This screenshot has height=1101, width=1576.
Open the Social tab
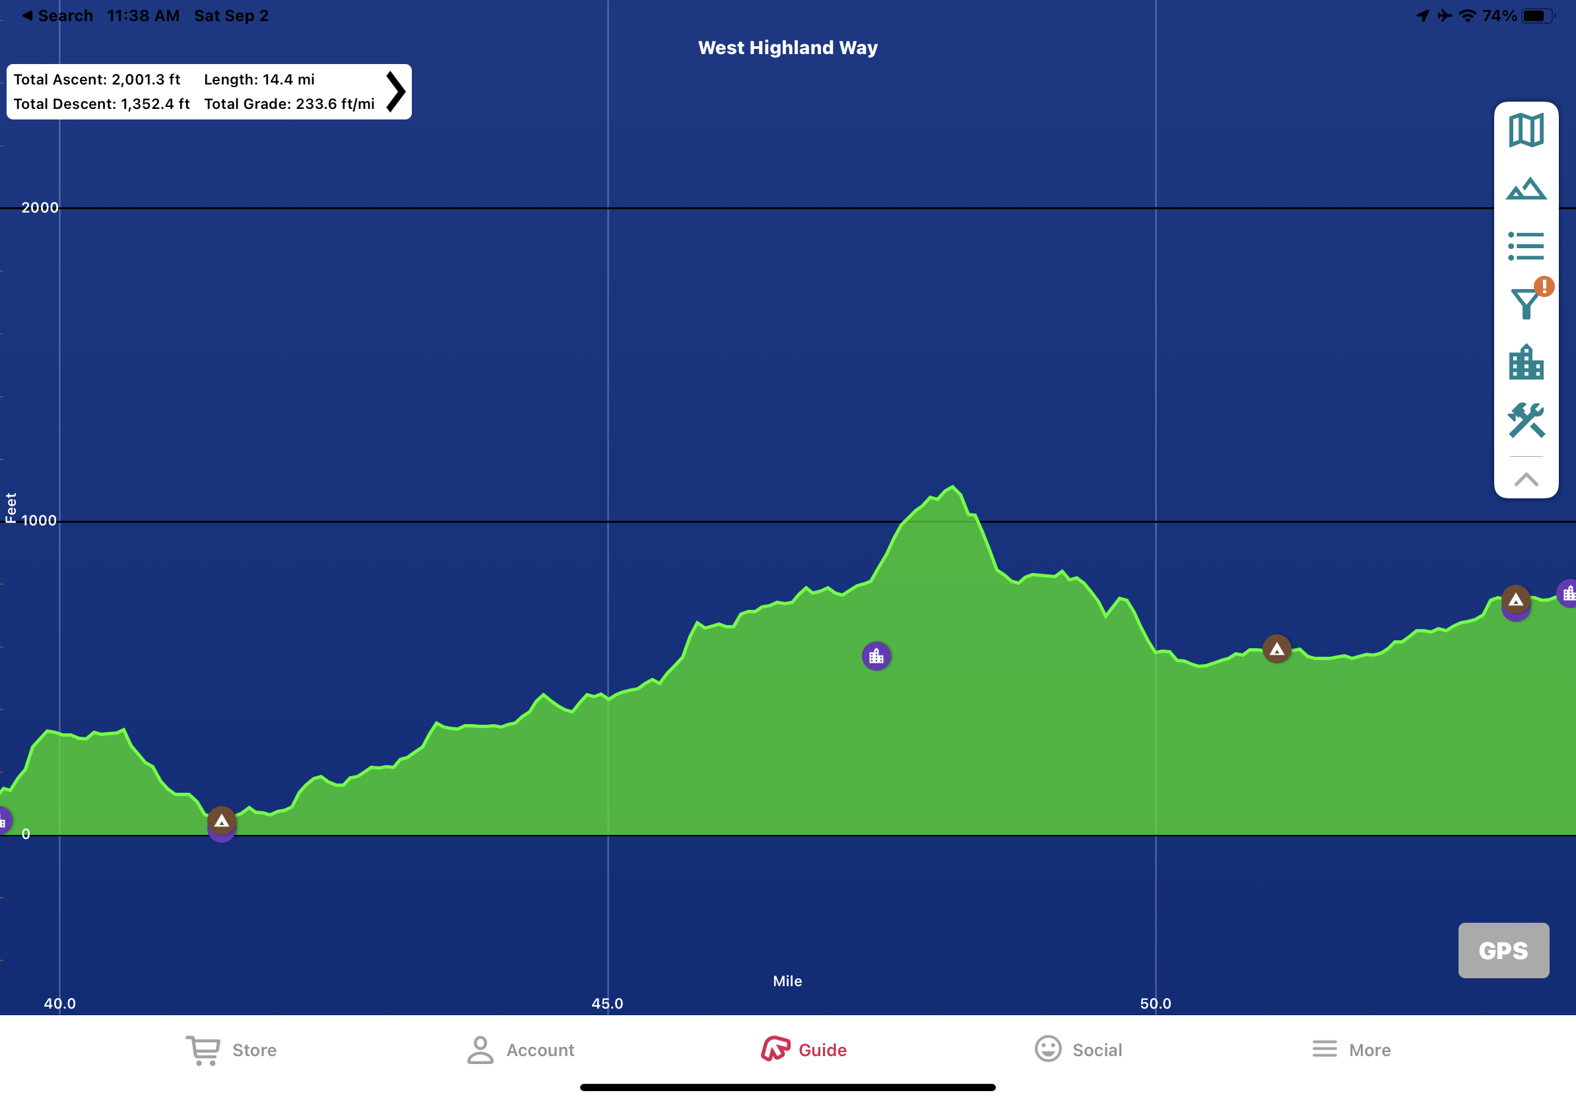pos(1078,1050)
